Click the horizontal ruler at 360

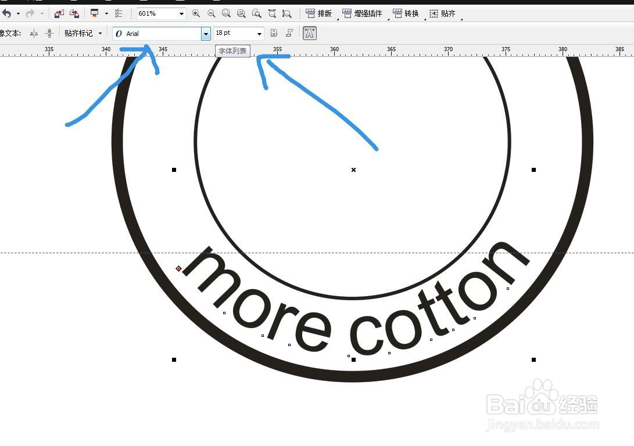334,51
